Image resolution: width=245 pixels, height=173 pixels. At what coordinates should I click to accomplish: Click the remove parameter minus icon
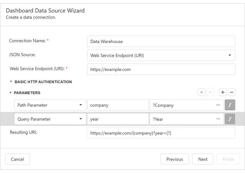[x=232, y=92]
